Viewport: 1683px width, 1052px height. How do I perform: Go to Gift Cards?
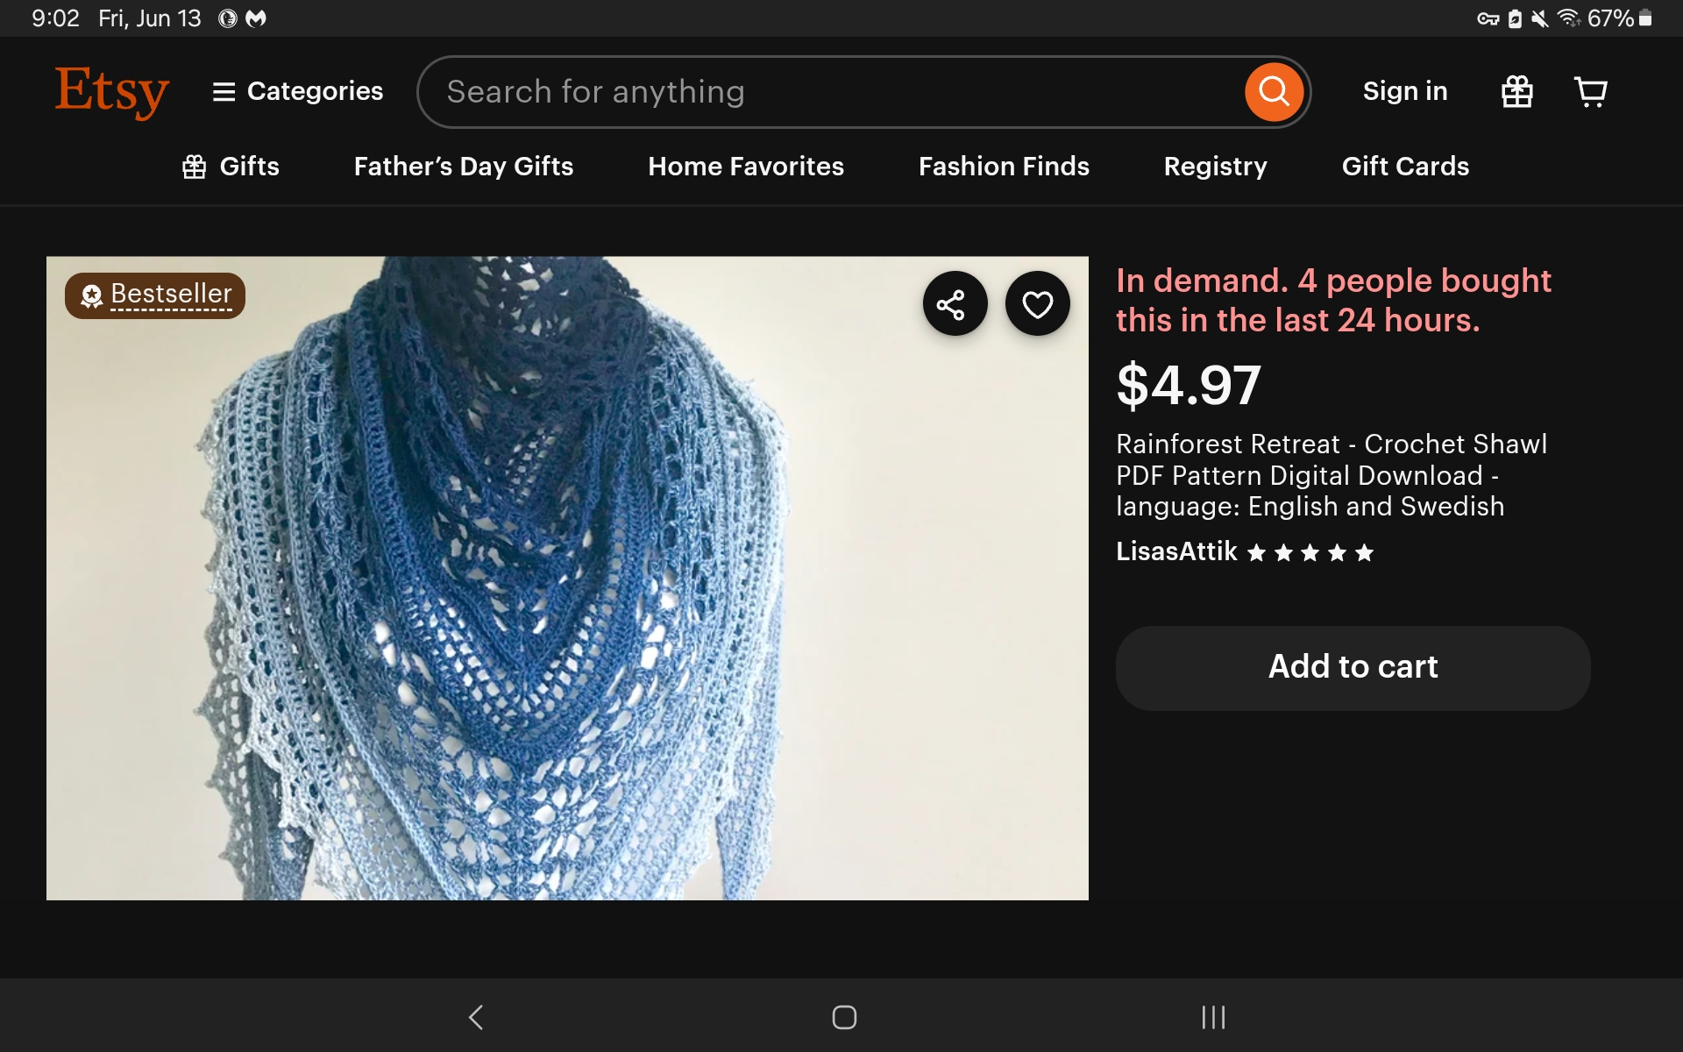pos(1405,167)
